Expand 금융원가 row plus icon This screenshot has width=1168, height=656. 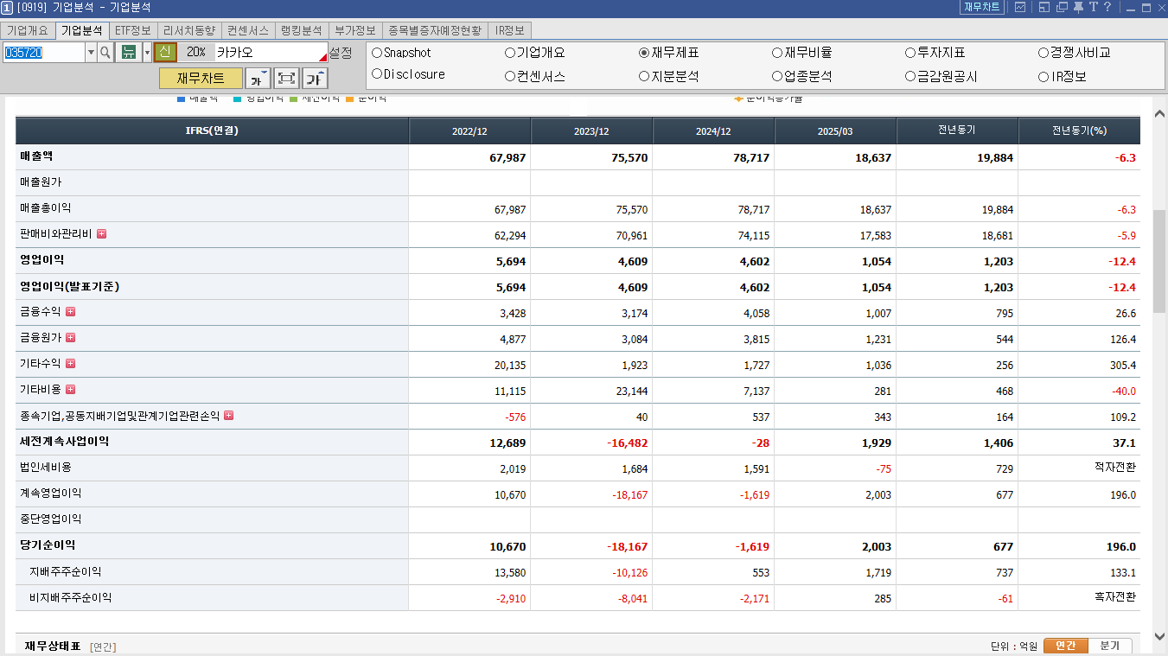(71, 338)
